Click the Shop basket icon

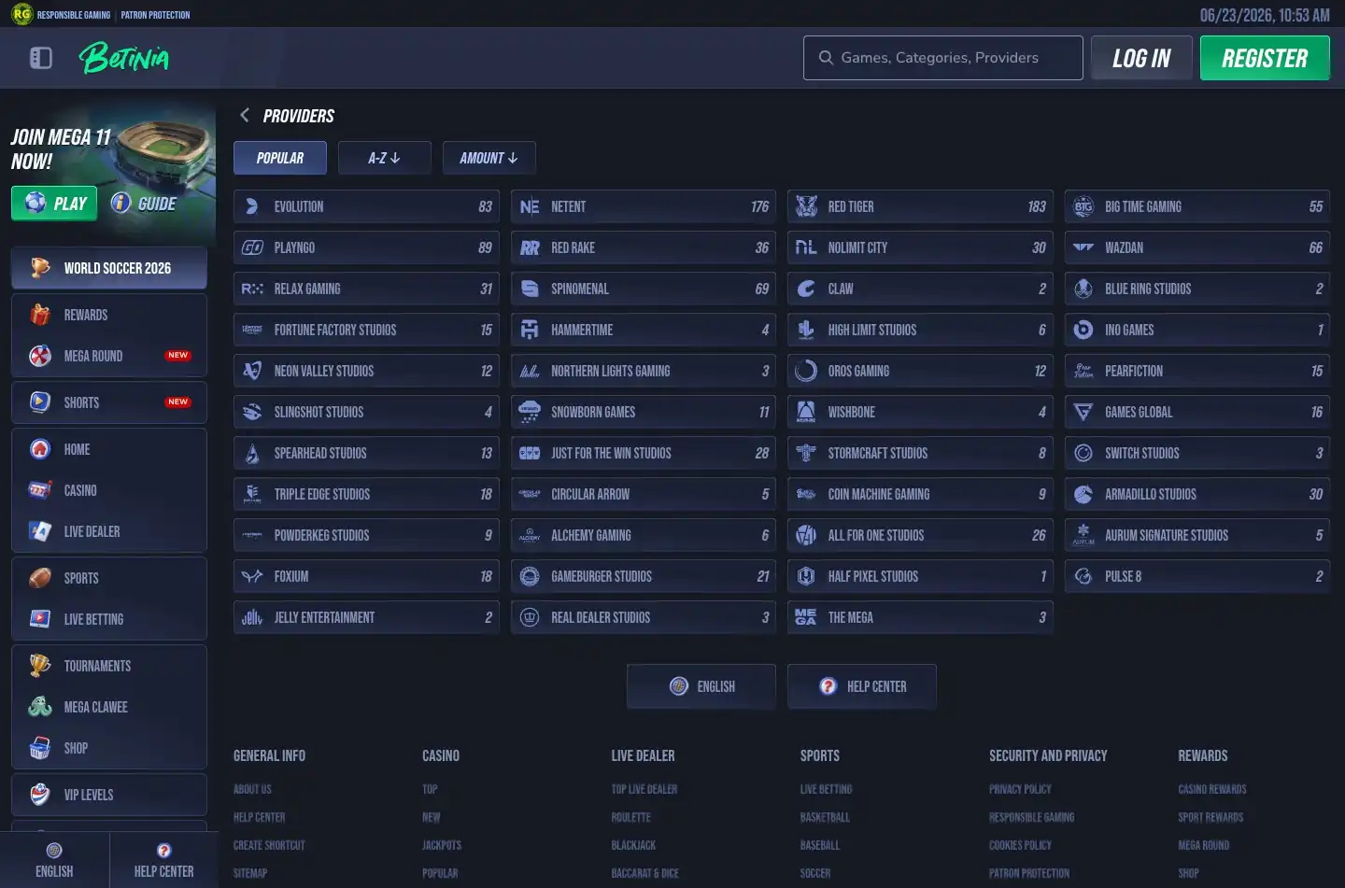coord(40,748)
